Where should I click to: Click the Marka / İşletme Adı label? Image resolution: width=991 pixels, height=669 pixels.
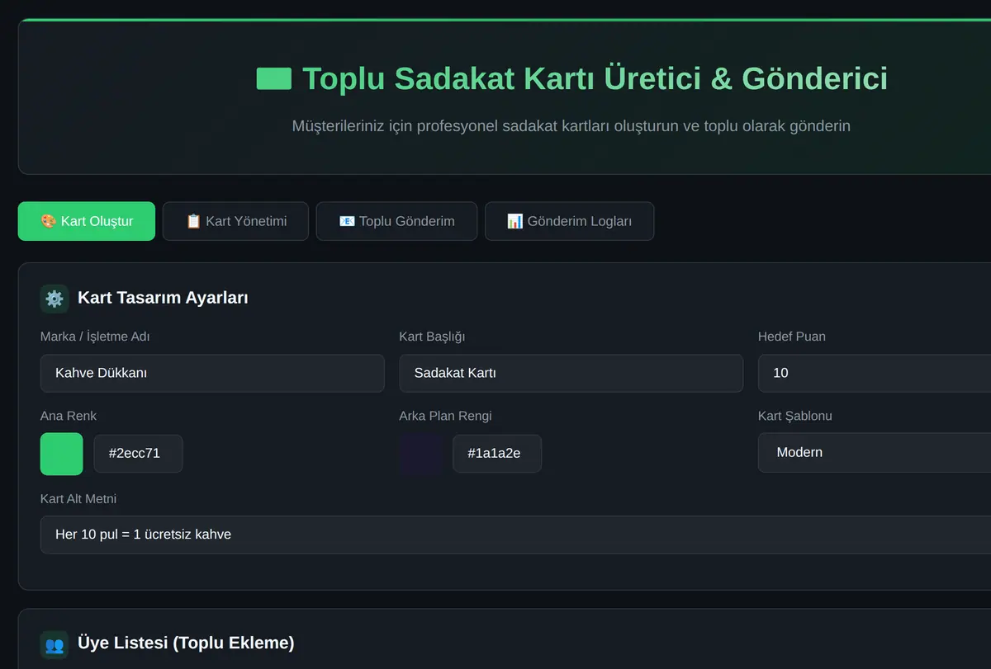tap(95, 337)
